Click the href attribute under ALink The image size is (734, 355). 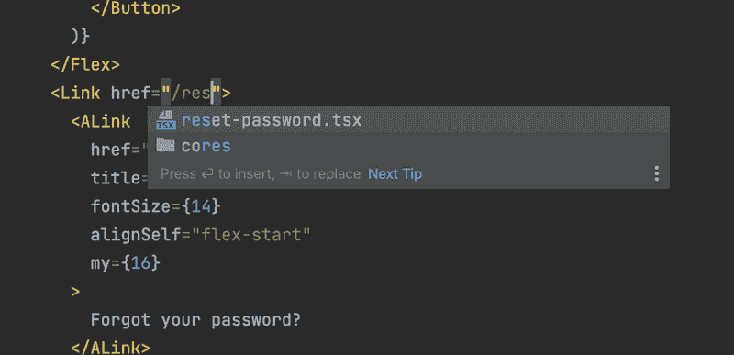click(110, 150)
